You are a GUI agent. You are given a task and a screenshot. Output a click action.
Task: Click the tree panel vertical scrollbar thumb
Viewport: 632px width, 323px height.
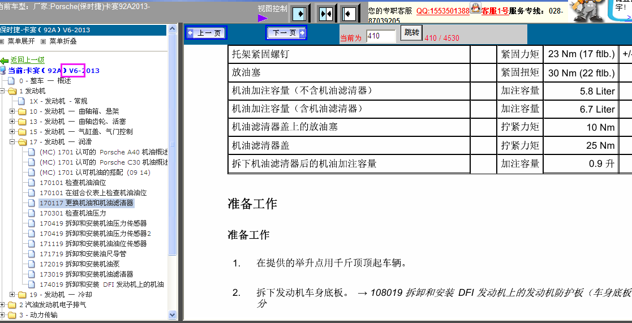173,145
